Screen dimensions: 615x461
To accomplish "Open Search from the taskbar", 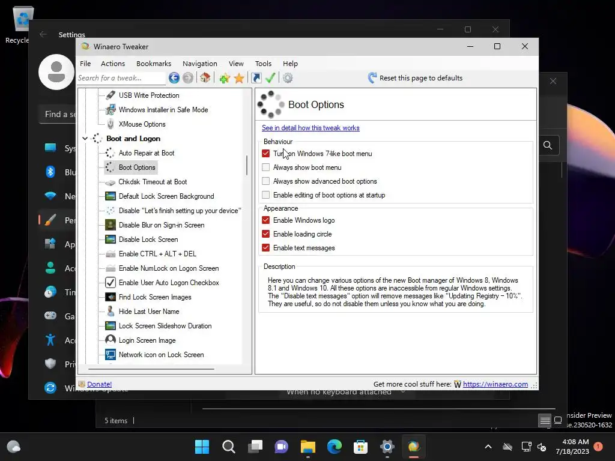I will (229, 447).
